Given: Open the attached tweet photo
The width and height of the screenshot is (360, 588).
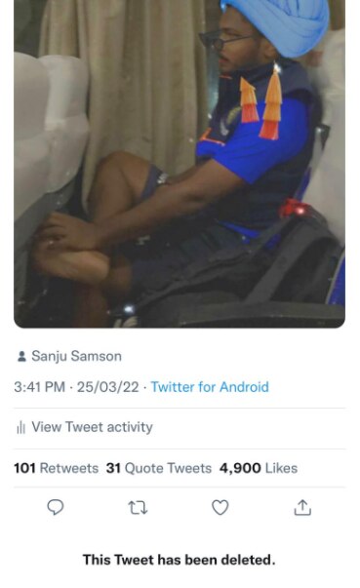Looking at the screenshot, I should tap(180, 164).
